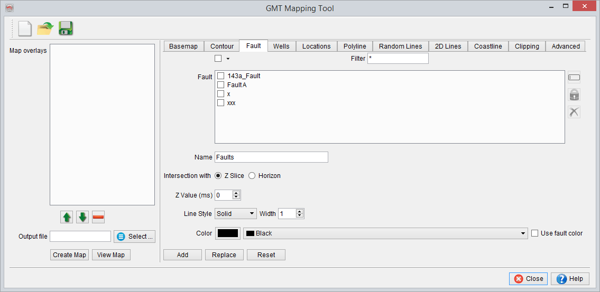Remove overlay using red minus icon
This screenshot has width=600, height=292.
coord(98,217)
